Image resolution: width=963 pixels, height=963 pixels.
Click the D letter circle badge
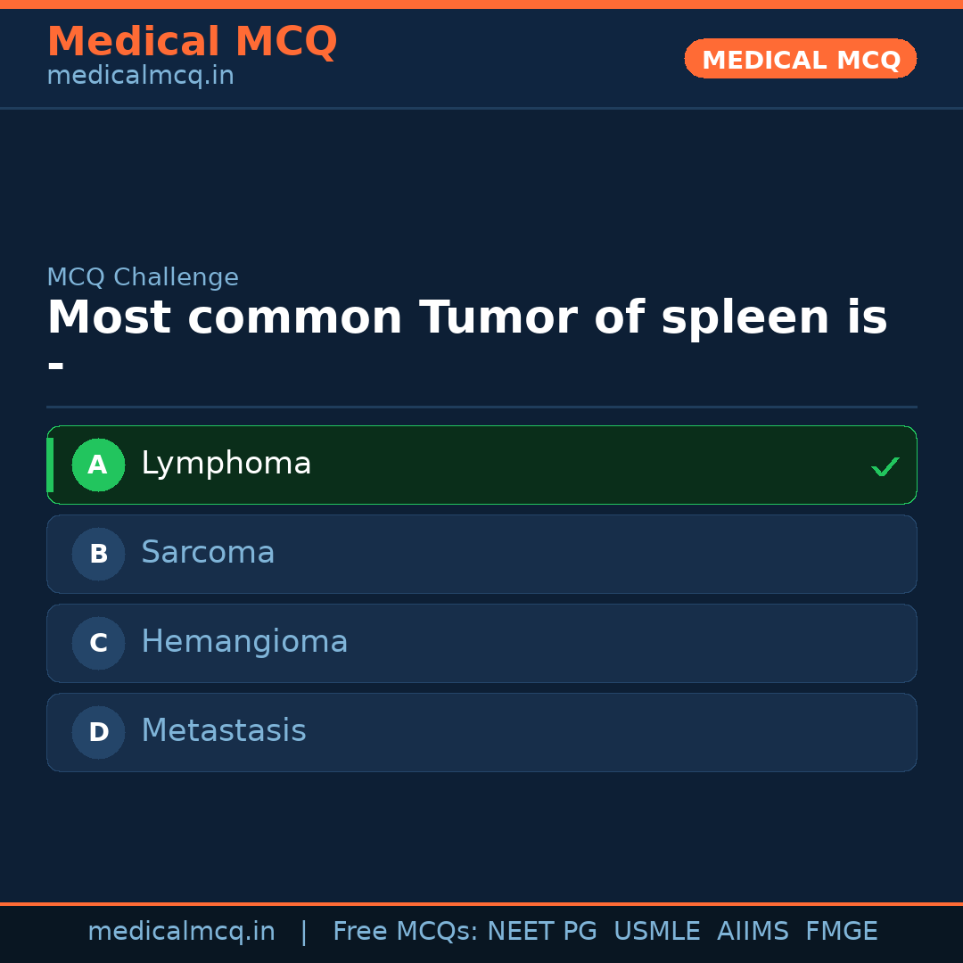98,732
